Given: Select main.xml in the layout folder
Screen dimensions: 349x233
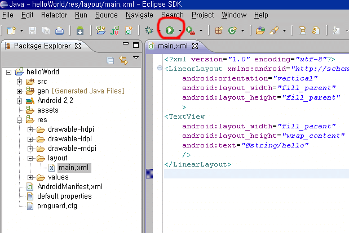Looking at the screenshot, I should pyautogui.click(x=74, y=168).
